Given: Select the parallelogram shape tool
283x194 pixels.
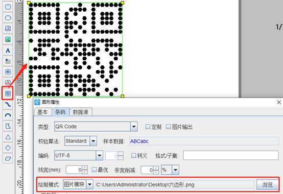Looking at the screenshot, I should (8, 158).
